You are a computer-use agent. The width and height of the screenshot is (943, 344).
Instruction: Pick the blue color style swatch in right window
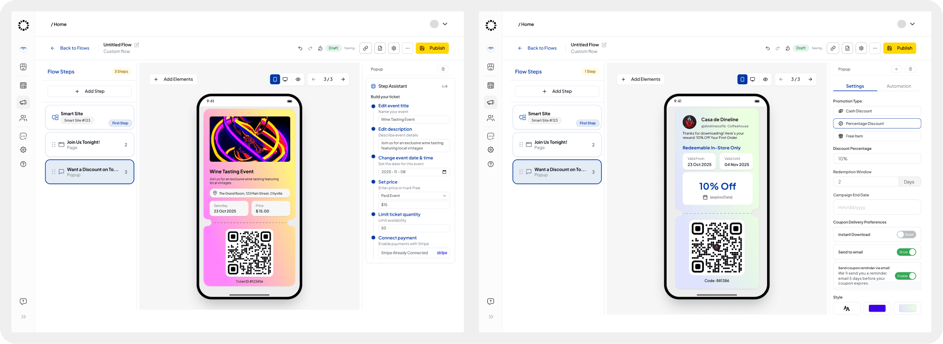click(x=877, y=308)
